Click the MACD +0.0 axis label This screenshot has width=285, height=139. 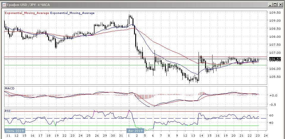pyautogui.click(x=273, y=95)
